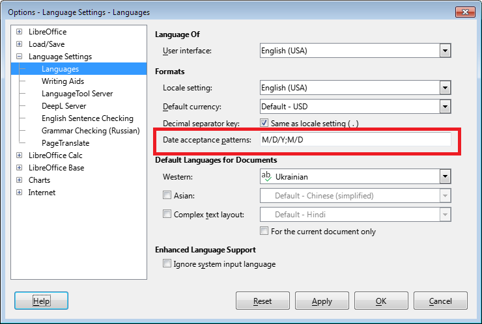Expand the Internet tree node
Screen dimensions: 482x324
(x=19, y=192)
